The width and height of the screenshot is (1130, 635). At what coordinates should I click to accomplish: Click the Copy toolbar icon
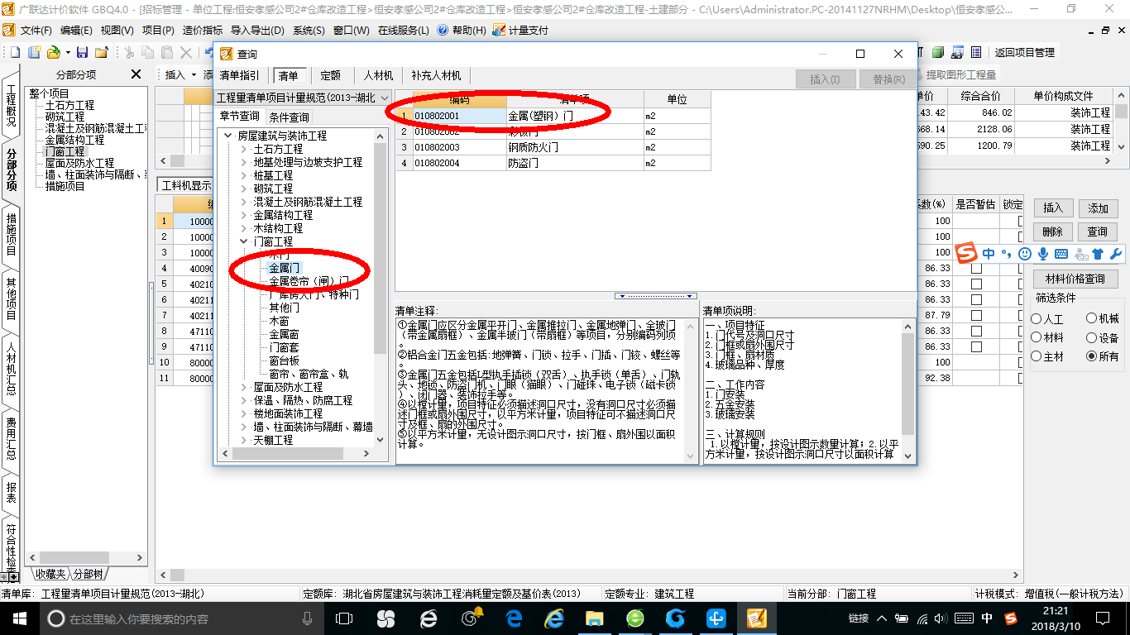click(147, 52)
